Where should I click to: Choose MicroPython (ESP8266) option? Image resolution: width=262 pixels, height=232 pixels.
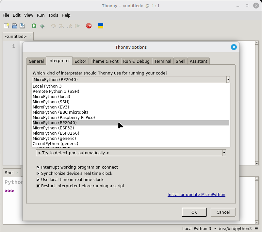(x=131, y=133)
